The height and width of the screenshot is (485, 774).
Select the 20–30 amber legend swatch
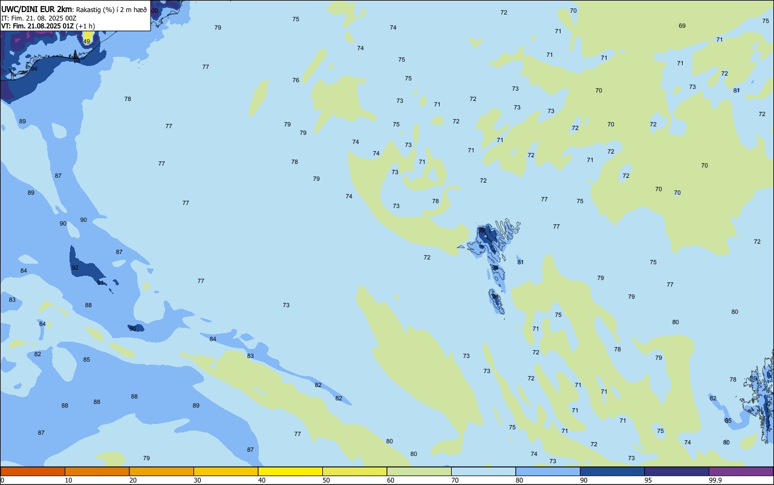[161, 471]
